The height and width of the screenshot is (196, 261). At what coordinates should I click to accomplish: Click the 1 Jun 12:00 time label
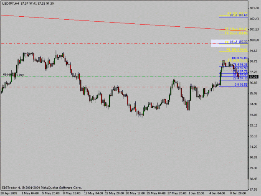pyautogui.click(x=196, y=193)
